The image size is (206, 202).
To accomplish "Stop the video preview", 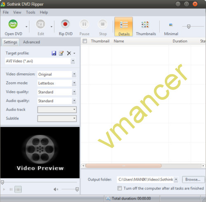I will [18, 189].
